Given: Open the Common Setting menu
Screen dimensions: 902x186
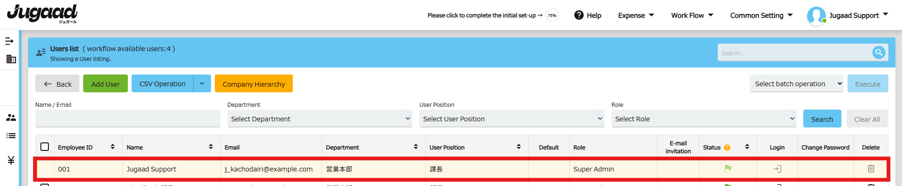Looking at the screenshot, I should (761, 15).
